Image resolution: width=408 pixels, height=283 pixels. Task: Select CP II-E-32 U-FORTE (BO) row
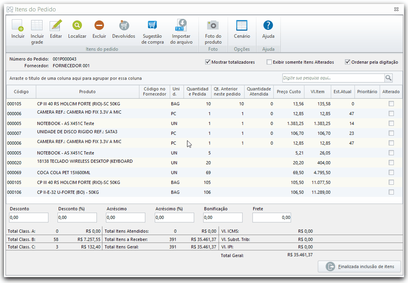[x=204, y=192]
